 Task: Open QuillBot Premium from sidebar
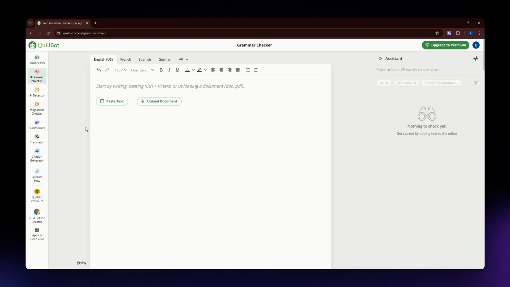[x=37, y=196]
